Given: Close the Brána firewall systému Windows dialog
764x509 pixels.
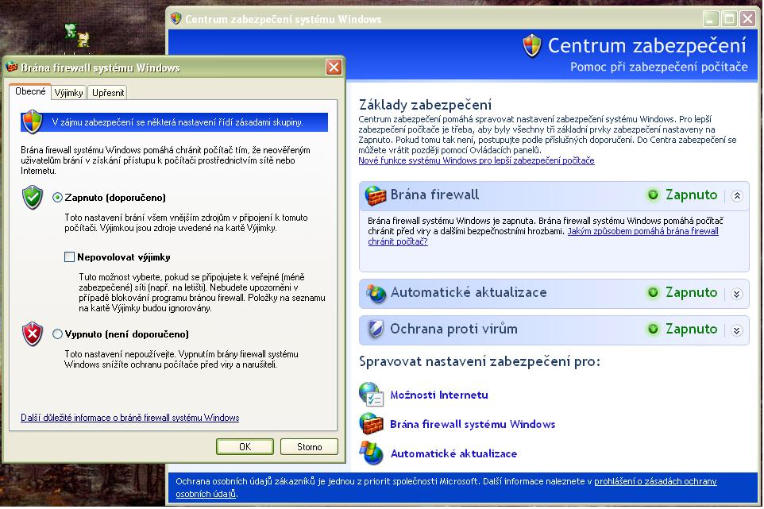Looking at the screenshot, I should pos(334,67).
